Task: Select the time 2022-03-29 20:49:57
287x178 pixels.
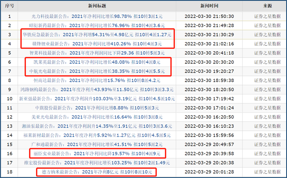Action: click(209, 144)
